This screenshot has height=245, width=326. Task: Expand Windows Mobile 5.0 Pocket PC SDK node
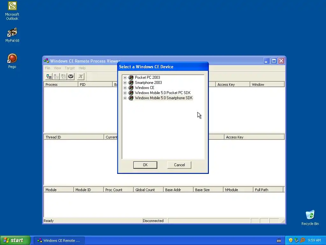125,93
